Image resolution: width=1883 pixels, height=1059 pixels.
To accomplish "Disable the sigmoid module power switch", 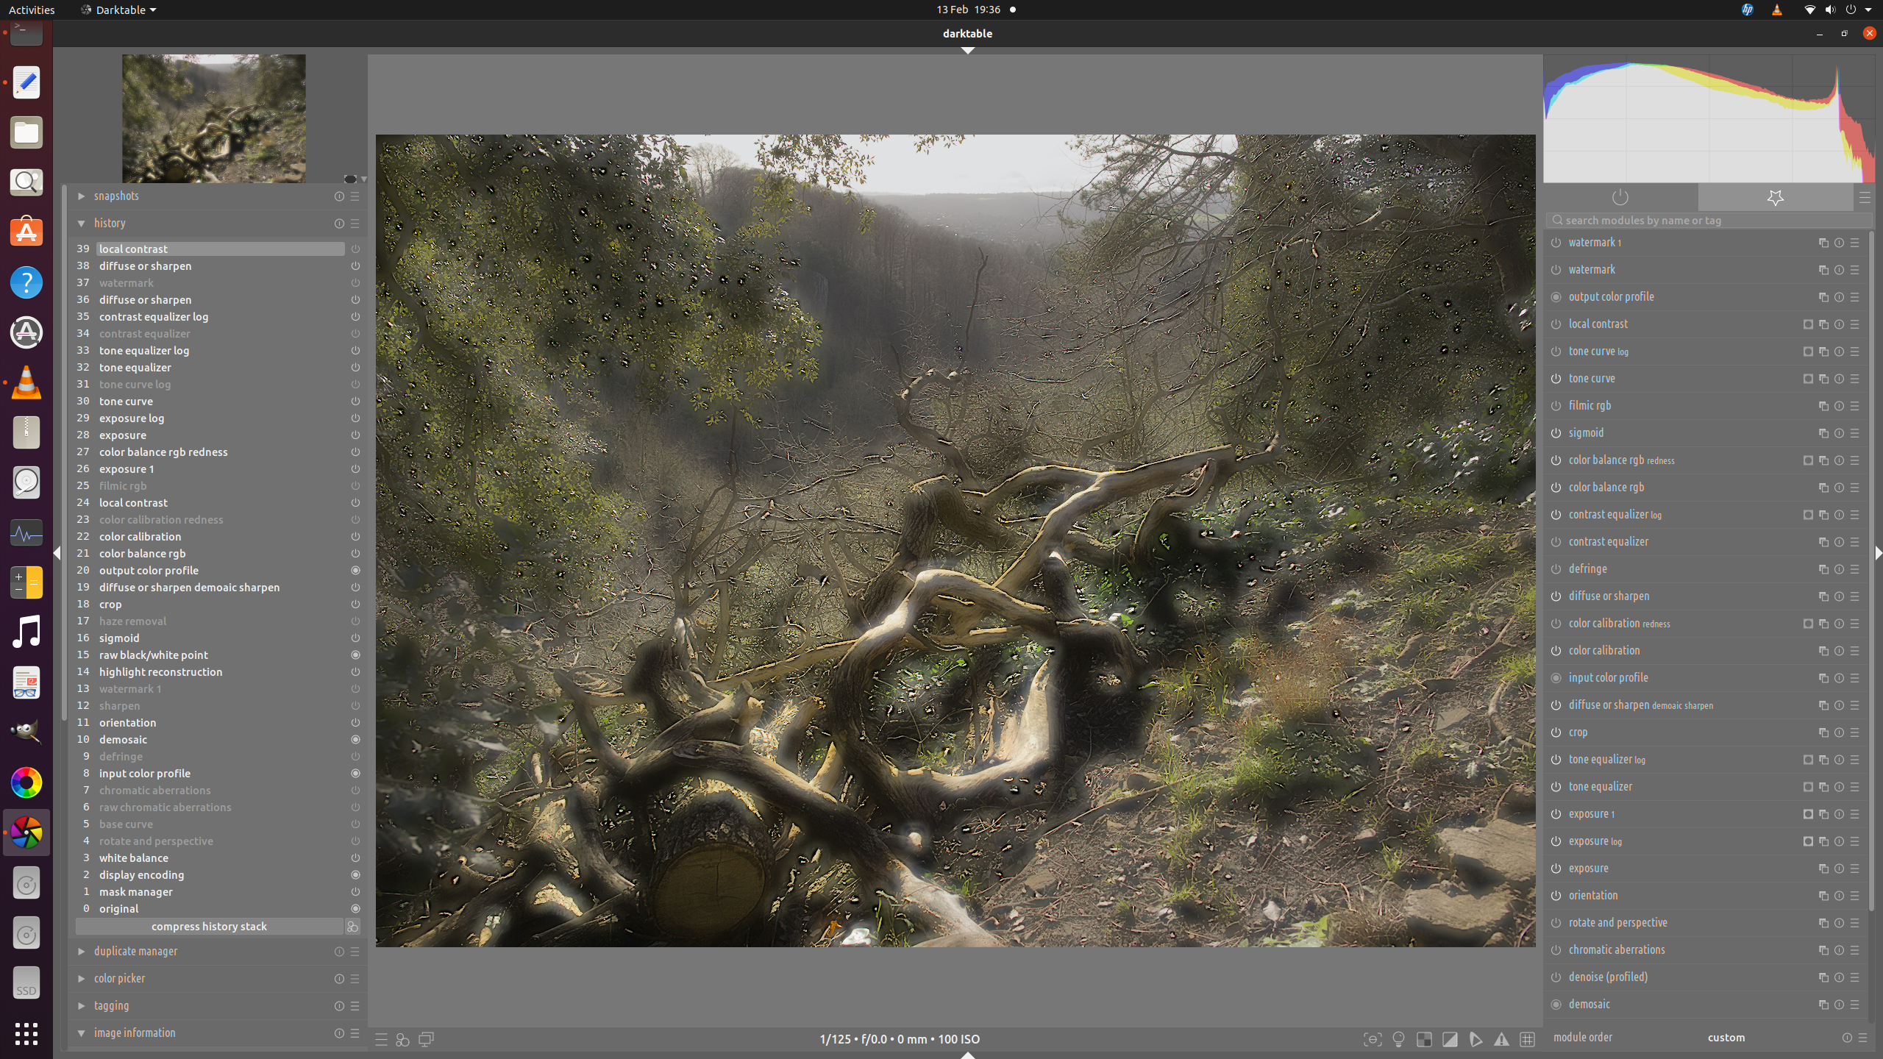I will click(x=1556, y=433).
